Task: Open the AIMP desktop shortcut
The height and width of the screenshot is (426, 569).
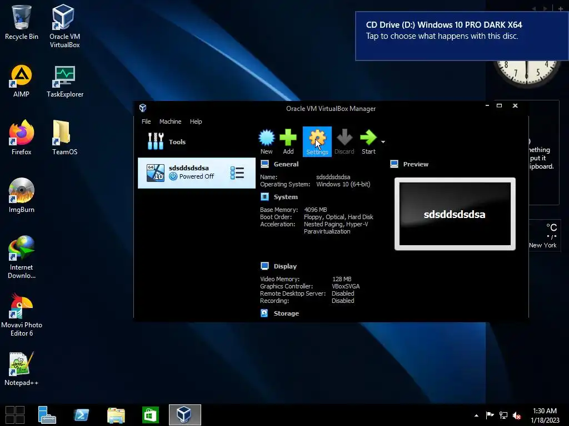Action: point(22,81)
